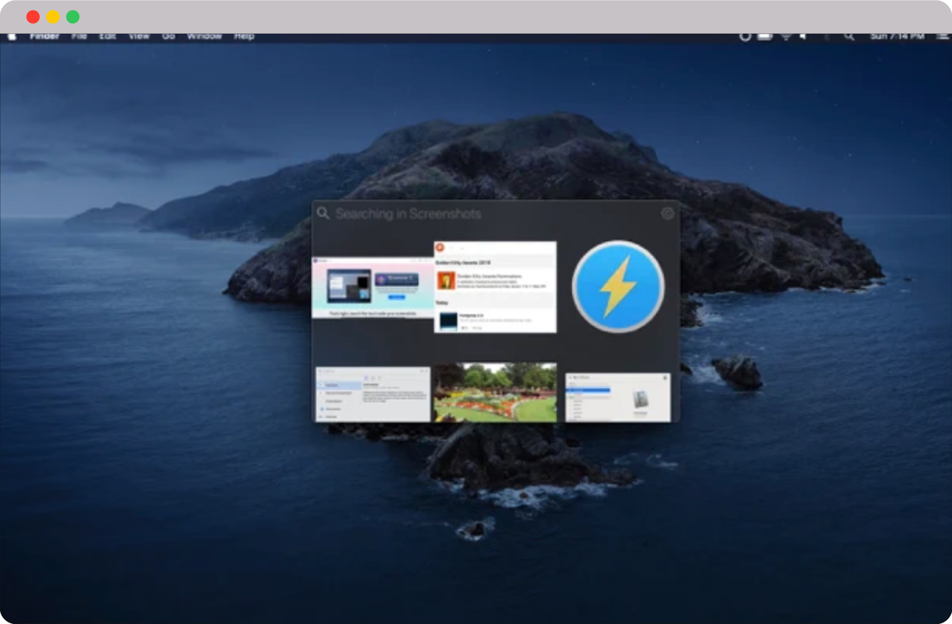
Task: Click the red close window button
Action: pyautogui.click(x=33, y=17)
